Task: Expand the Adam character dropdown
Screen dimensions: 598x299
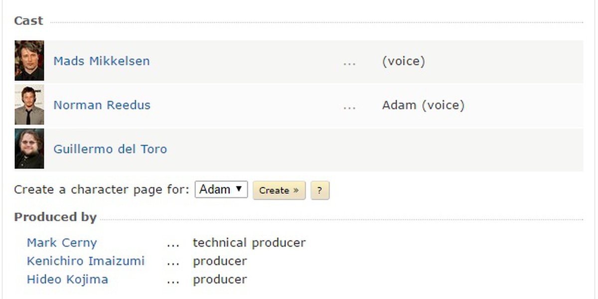Action: point(221,190)
